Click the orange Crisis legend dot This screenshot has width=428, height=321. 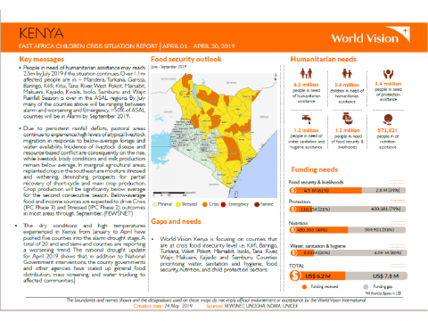click(205, 204)
